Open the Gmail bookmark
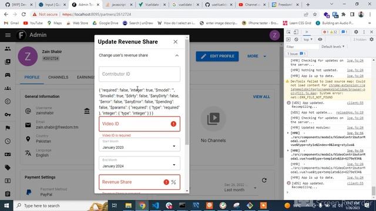The width and height of the screenshot is (376, 211). point(12,23)
